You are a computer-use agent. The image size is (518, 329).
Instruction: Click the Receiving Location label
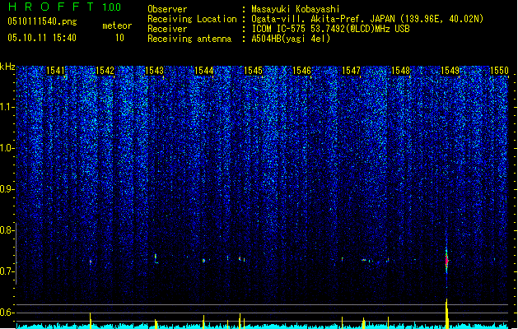pos(192,19)
